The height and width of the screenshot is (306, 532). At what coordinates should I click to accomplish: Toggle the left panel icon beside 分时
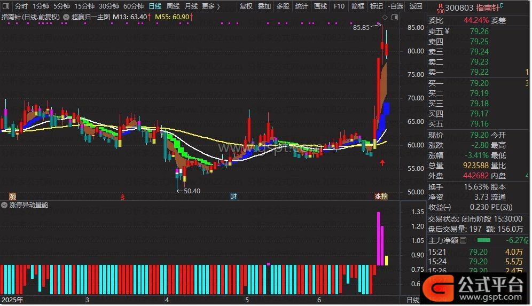pos(6,6)
